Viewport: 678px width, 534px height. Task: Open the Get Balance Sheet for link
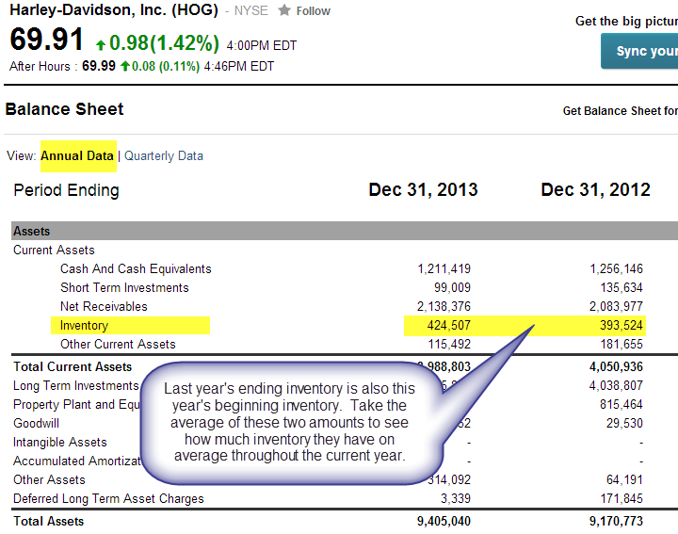point(620,111)
